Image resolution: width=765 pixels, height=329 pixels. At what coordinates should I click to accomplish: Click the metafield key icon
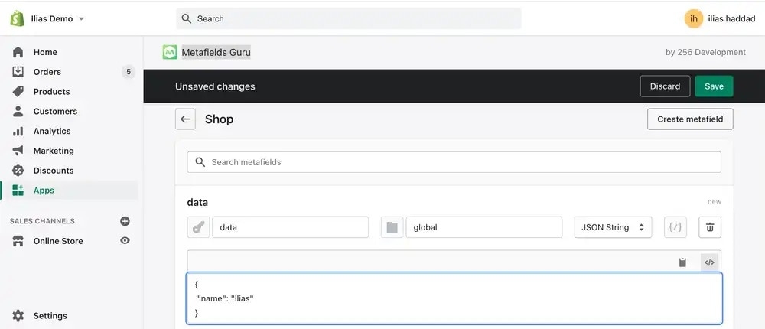point(198,227)
